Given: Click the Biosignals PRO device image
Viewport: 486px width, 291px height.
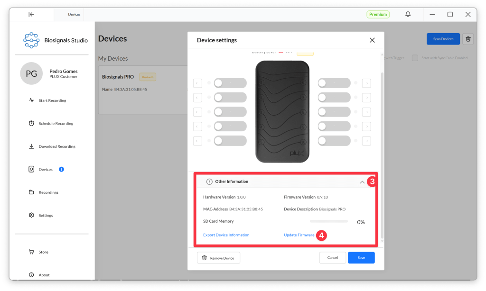Looking at the screenshot, I should point(282,111).
